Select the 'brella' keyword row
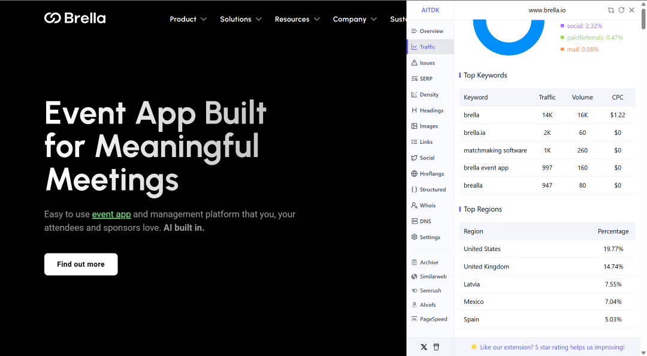 pyautogui.click(x=547, y=115)
